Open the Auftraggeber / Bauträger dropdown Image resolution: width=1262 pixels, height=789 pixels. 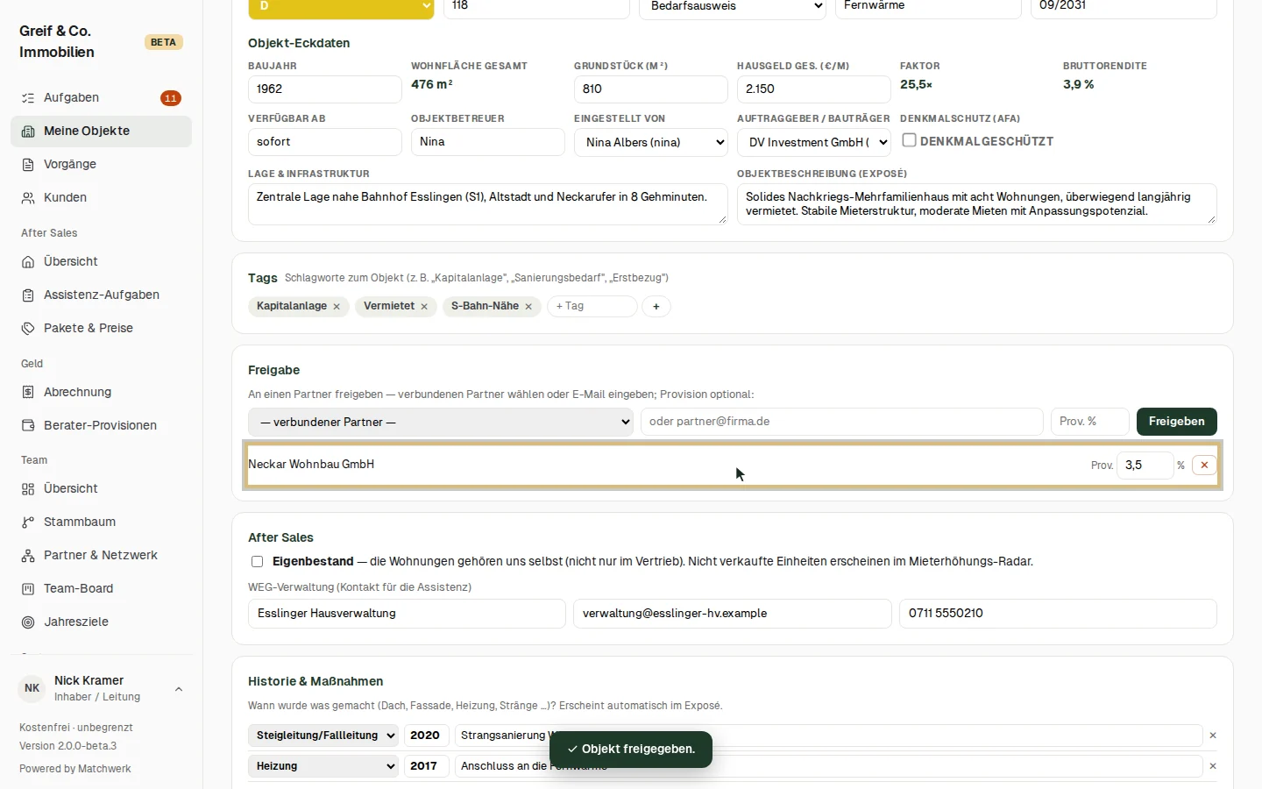814,142
